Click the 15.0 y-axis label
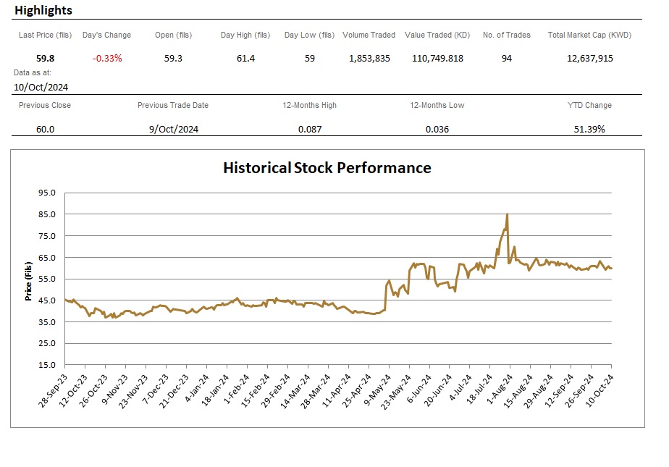Viewport: 669px width, 467px height. tap(47, 365)
